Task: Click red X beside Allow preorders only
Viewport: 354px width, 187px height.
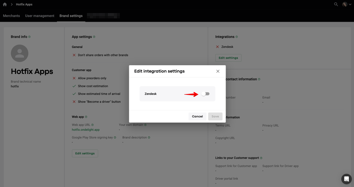Action: pos(74,78)
